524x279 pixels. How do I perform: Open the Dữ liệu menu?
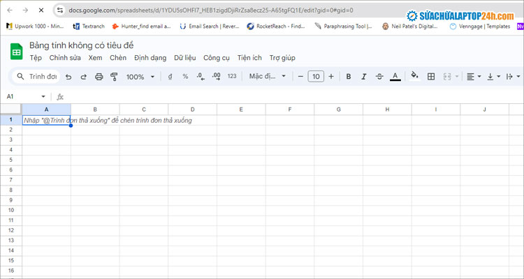tap(185, 58)
